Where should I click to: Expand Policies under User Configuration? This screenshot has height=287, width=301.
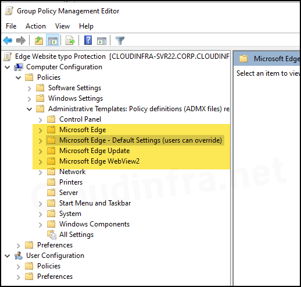[19, 267]
